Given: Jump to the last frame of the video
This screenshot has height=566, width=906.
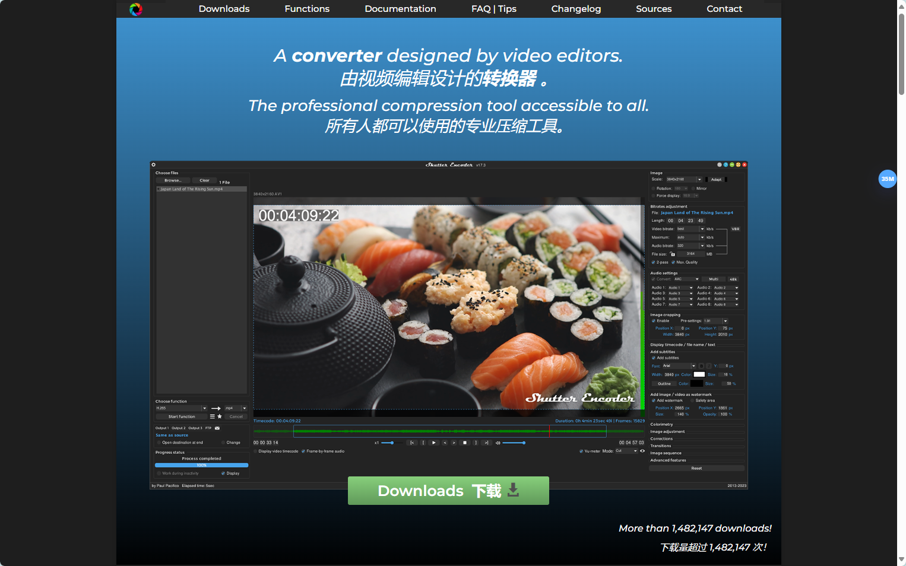Looking at the screenshot, I should point(486,443).
